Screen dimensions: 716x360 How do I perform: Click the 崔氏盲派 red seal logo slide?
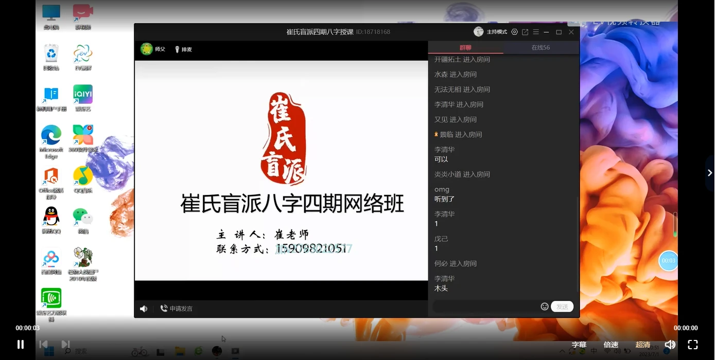[285, 139]
